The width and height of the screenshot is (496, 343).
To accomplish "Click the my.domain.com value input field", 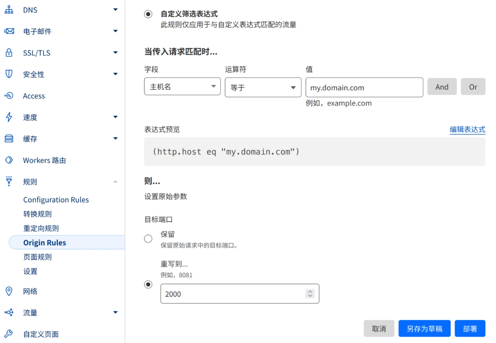I will click(x=364, y=88).
